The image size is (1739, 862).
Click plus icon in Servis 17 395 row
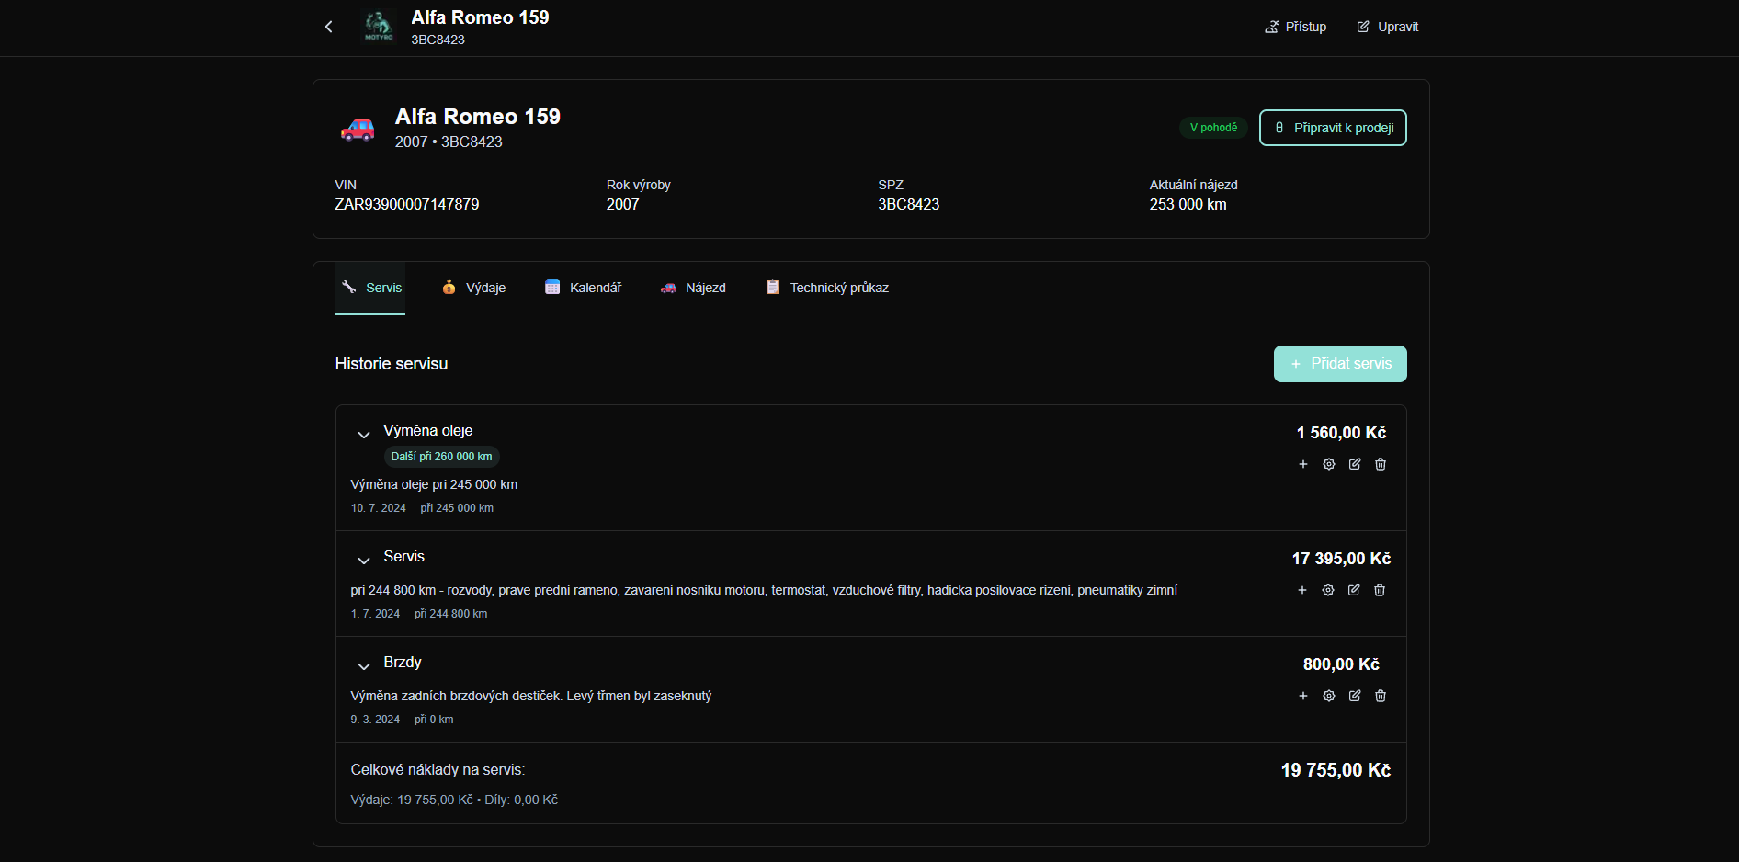(x=1302, y=590)
